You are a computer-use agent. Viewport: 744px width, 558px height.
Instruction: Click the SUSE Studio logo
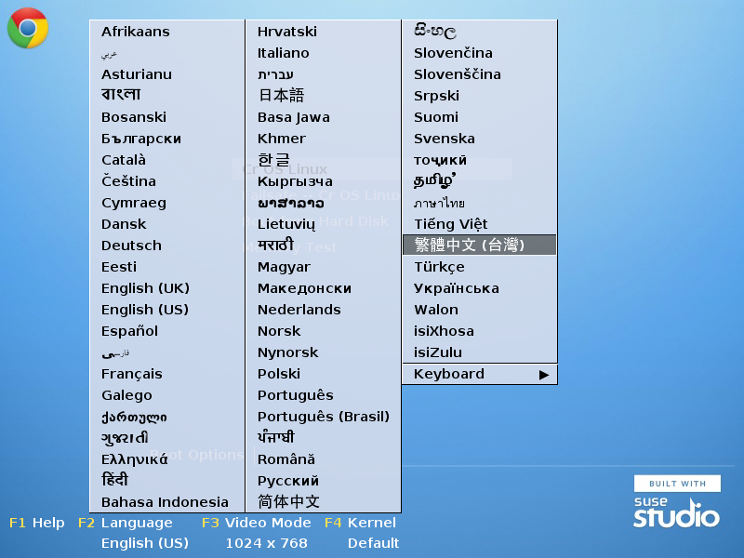tap(676, 503)
